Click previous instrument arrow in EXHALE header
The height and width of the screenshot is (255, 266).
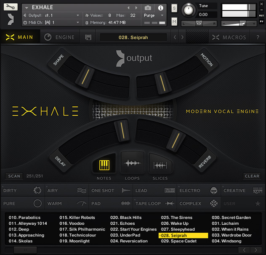coord(128,8)
